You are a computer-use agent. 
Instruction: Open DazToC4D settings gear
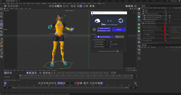[94, 29]
